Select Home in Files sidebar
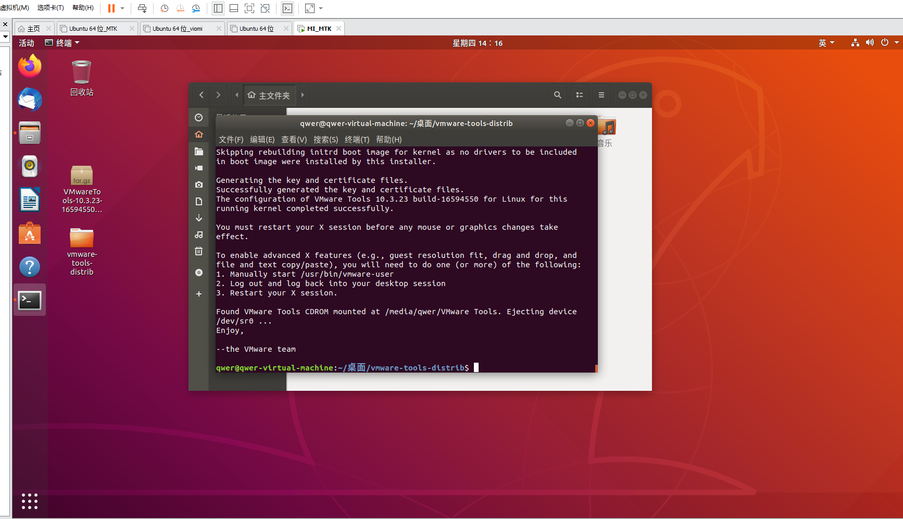 pyautogui.click(x=198, y=134)
